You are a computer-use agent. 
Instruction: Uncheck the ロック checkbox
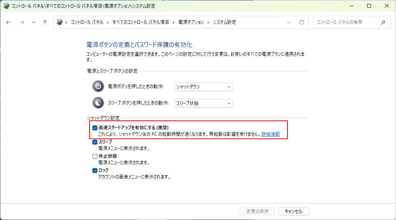[x=95, y=170]
